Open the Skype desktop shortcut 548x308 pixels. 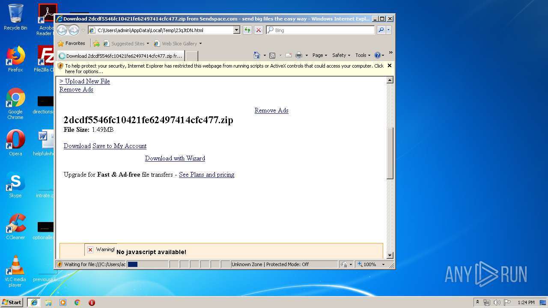(x=15, y=185)
